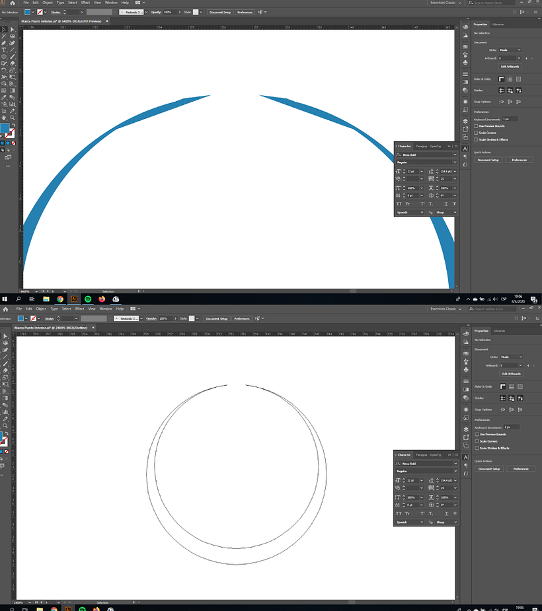
Task: Select the Direct Selection tool
Action: 12,30
